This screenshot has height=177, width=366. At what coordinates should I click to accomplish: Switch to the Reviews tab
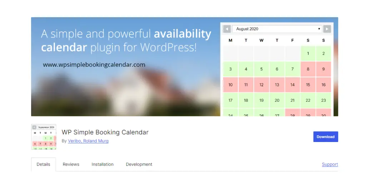[x=71, y=164]
